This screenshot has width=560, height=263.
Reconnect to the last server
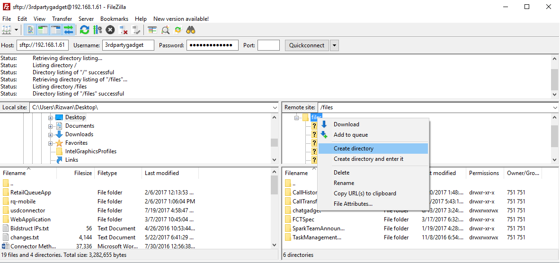136,30
